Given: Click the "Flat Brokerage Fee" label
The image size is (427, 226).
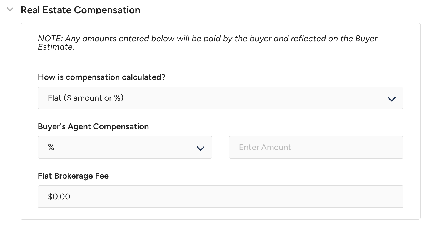Looking at the screenshot, I should coord(73,176).
